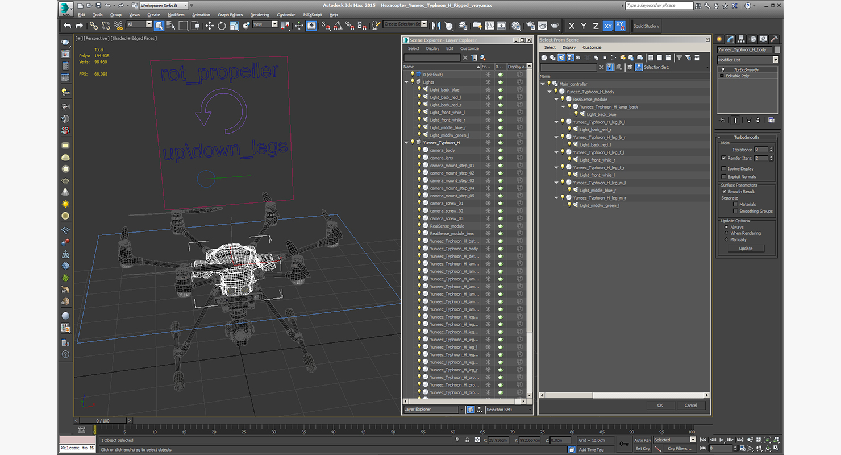Open the 'All' selection filter dropdown

pyautogui.click(x=139, y=24)
